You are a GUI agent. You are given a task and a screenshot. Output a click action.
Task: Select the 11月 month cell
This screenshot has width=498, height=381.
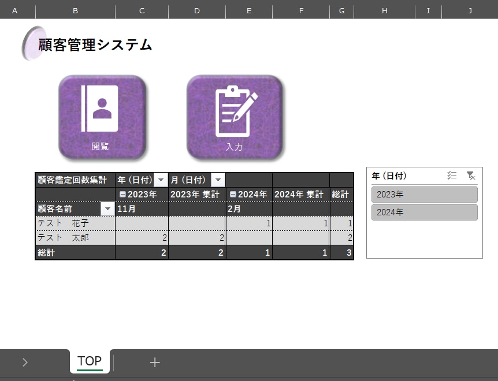[x=142, y=209]
